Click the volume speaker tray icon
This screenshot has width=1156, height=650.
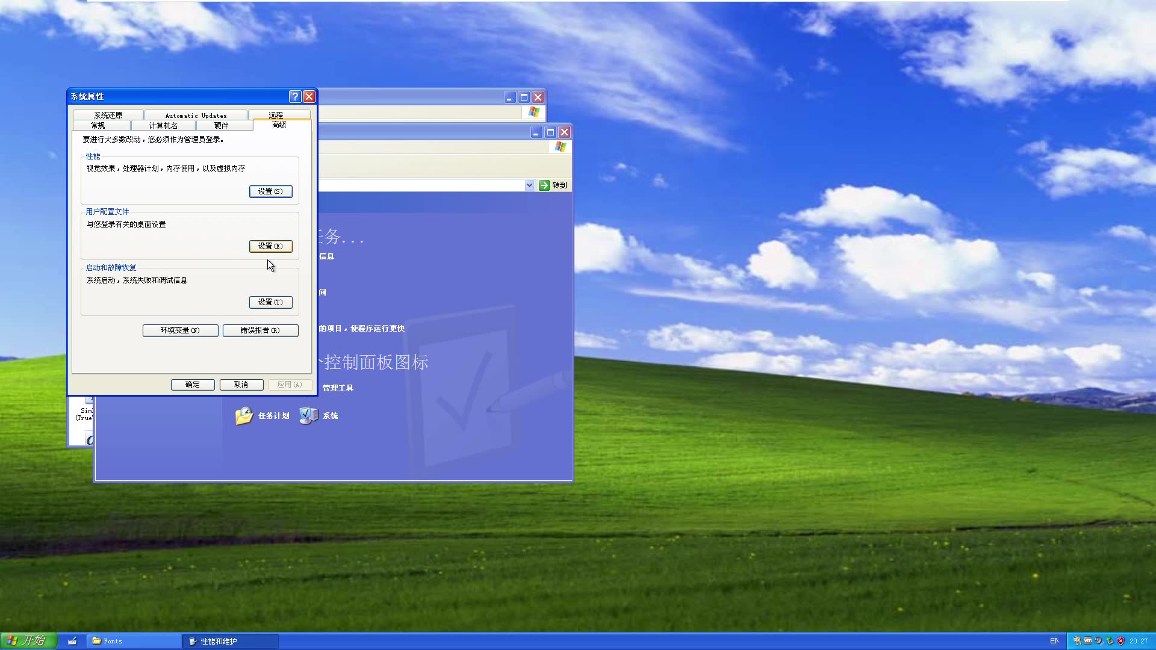(x=1099, y=641)
